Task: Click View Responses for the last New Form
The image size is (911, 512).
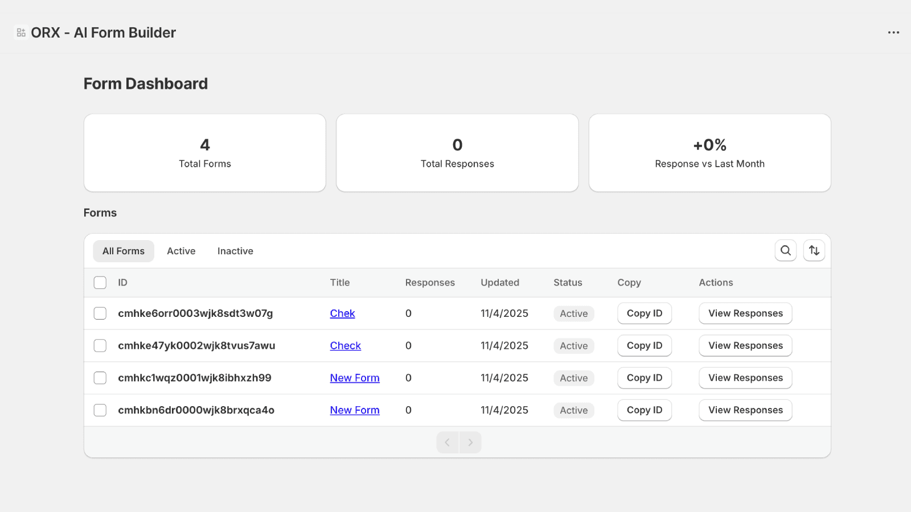Action: pyautogui.click(x=745, y=410)
